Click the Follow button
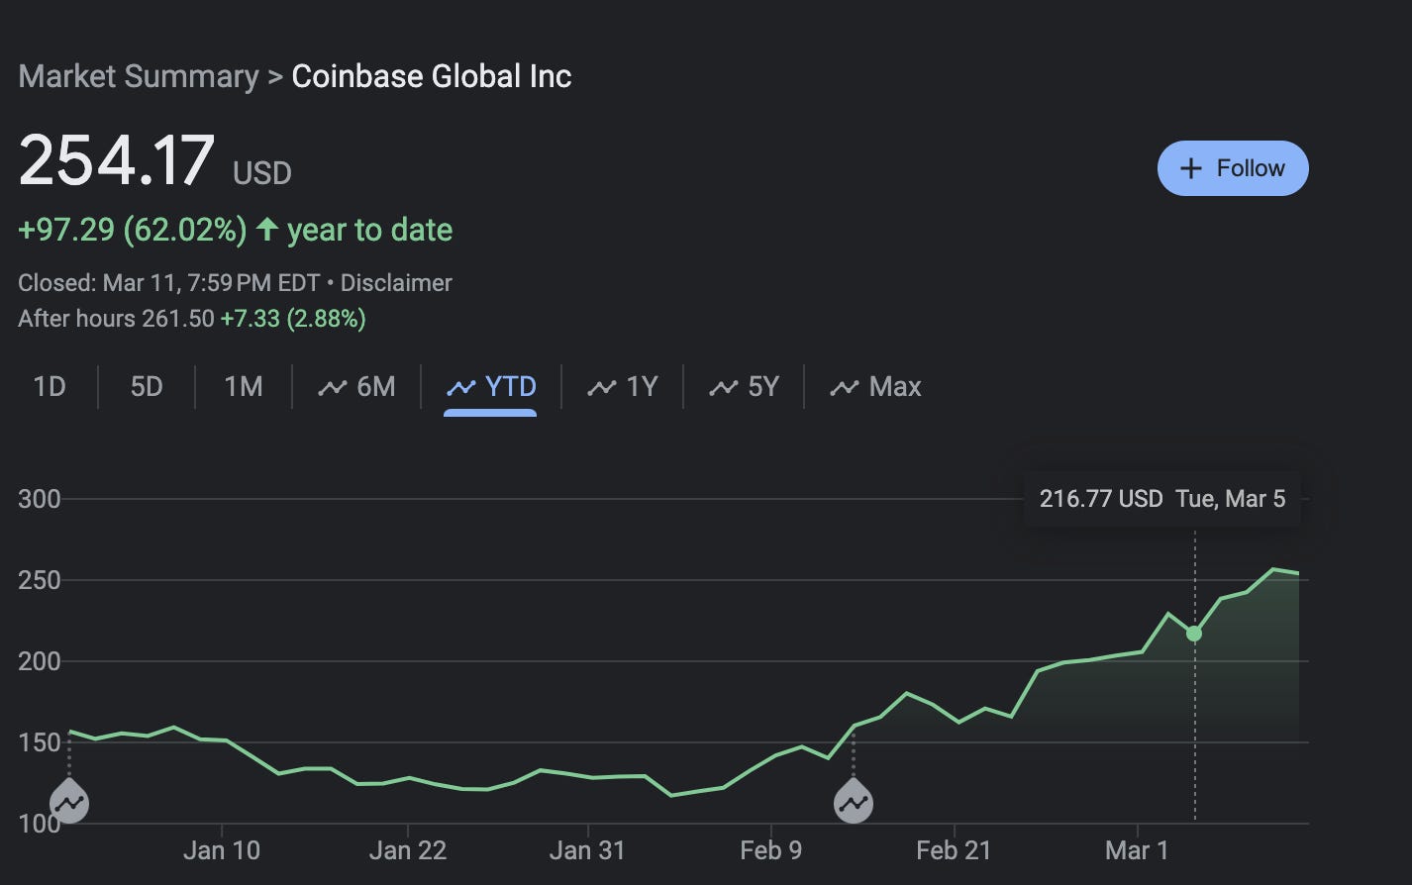 [1233, 168]
